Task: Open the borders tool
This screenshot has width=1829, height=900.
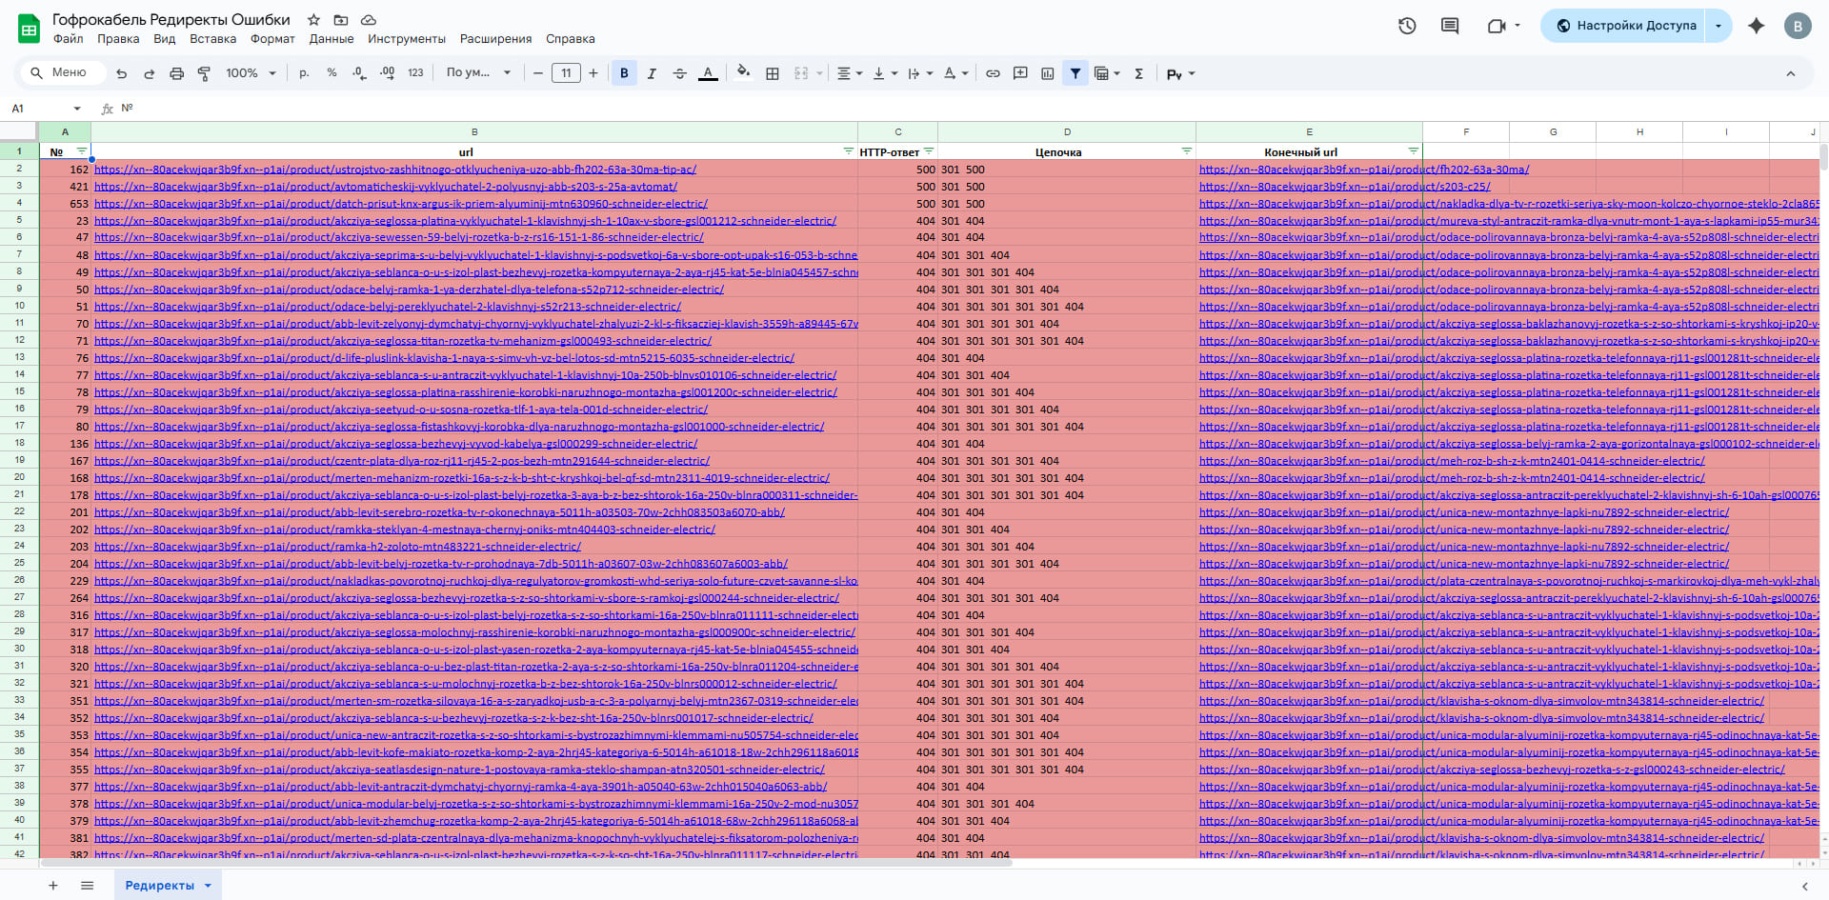Action: click(x=773, y=73)
